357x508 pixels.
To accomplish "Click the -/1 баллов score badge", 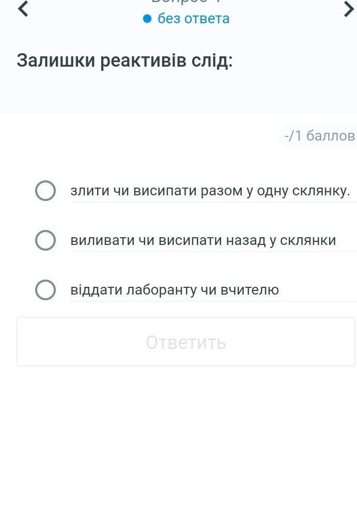I will [319, 136].
